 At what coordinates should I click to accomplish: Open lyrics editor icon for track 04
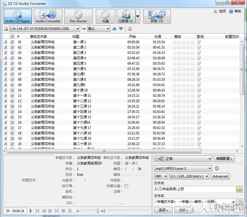[x=199, y=58]
